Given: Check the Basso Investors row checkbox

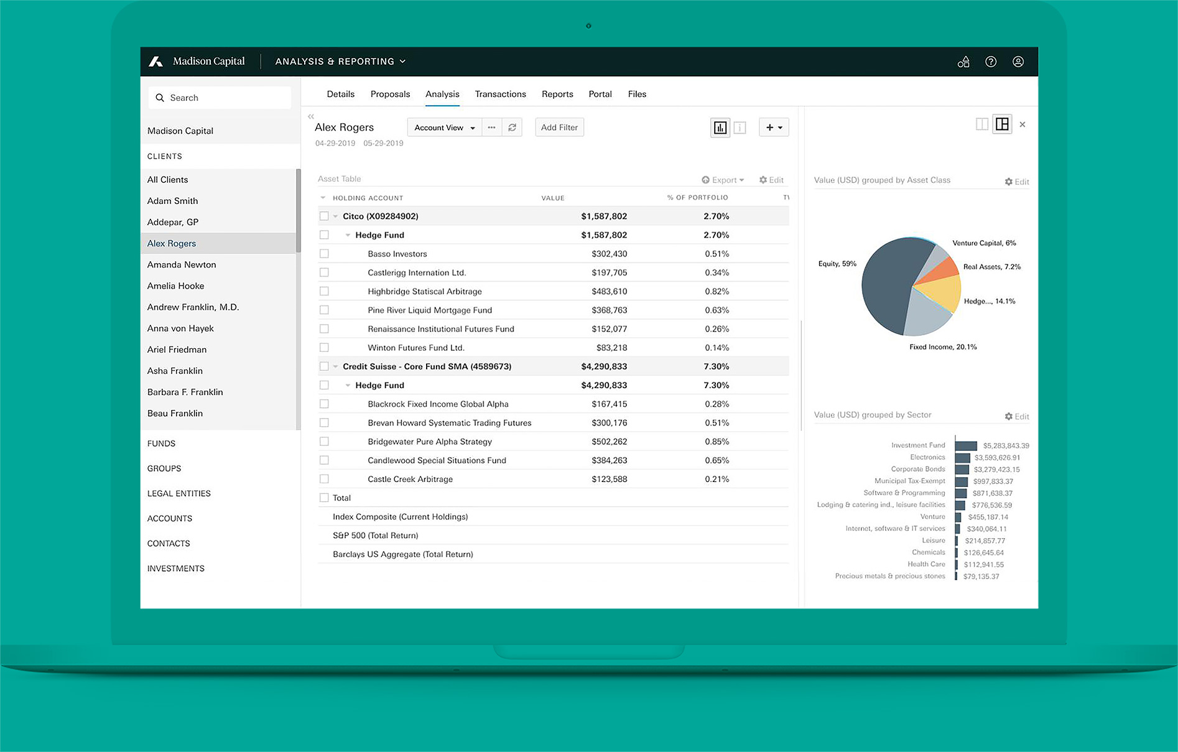Looking at the screenshot, I should 324,254.
